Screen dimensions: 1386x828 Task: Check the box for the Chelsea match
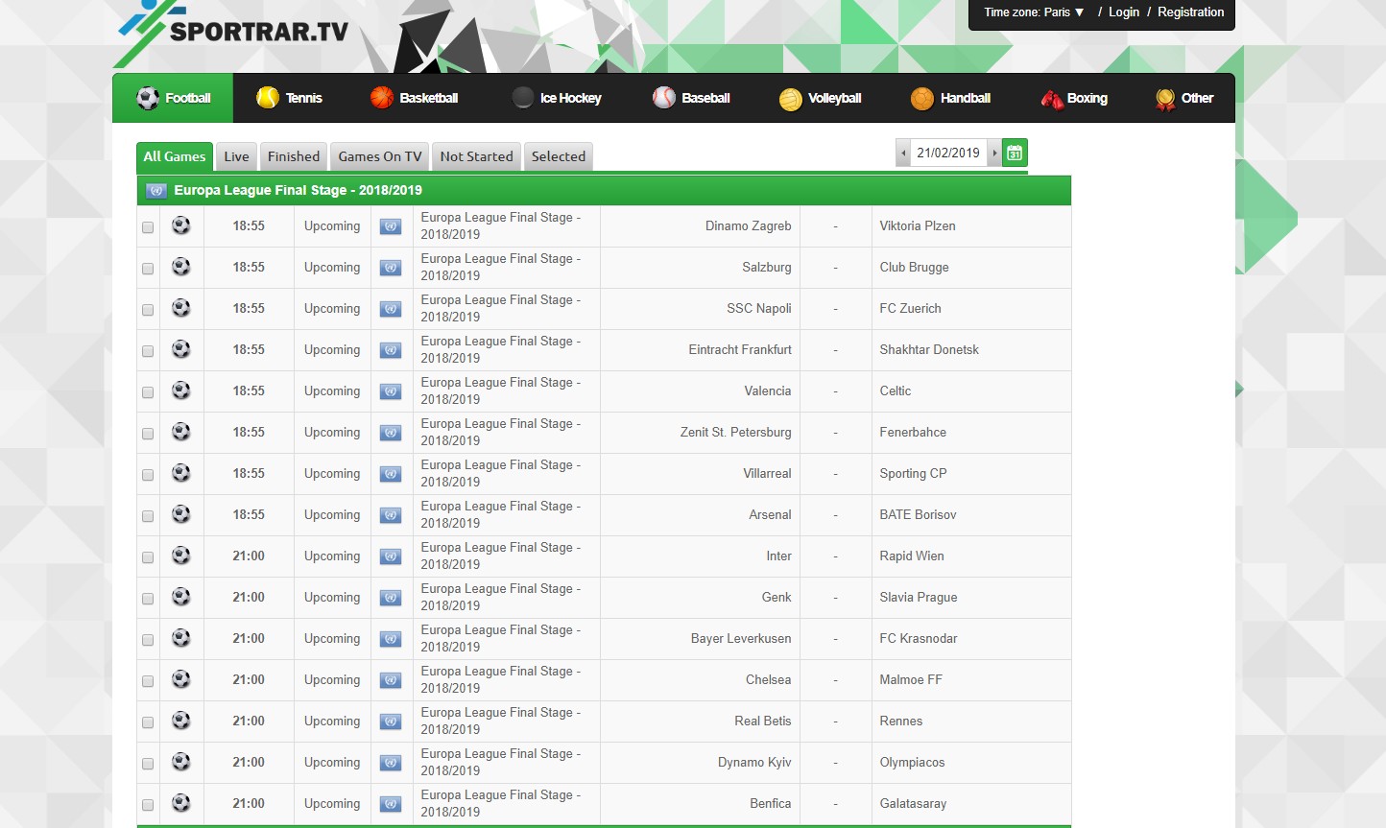[x=147, y=679]
